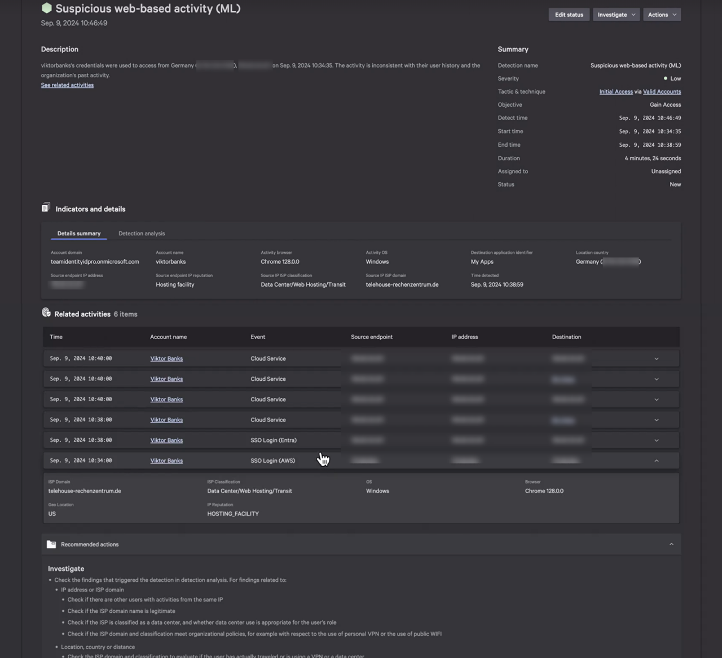Collapse the SSO Login (AWS) row
This screenshot has width=722, height=658.
pyautogui.click(x=657, y=460)
